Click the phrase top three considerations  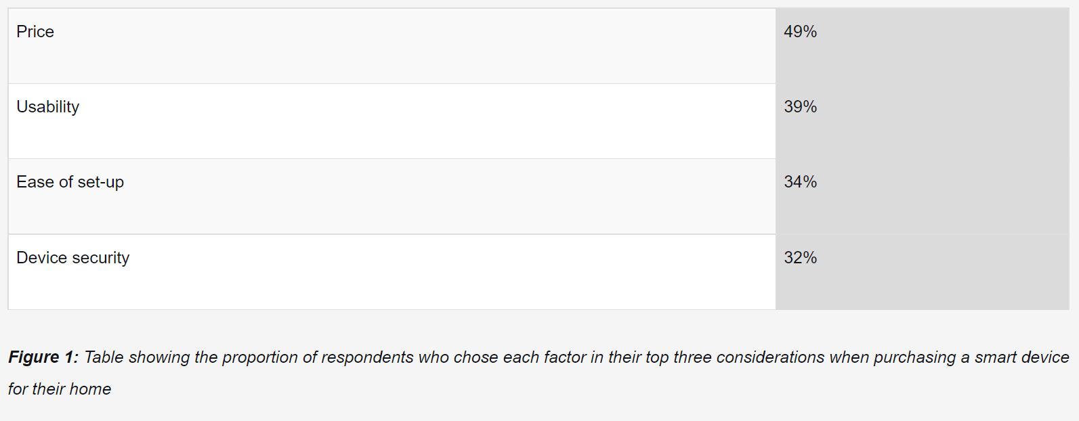pyautogui.click(x=735, y=357)
